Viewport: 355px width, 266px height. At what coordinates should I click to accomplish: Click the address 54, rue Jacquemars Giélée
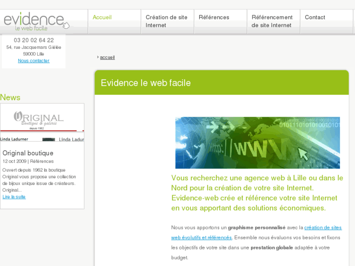[34, 47]
